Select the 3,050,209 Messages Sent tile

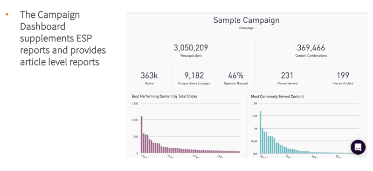point(191,50)
